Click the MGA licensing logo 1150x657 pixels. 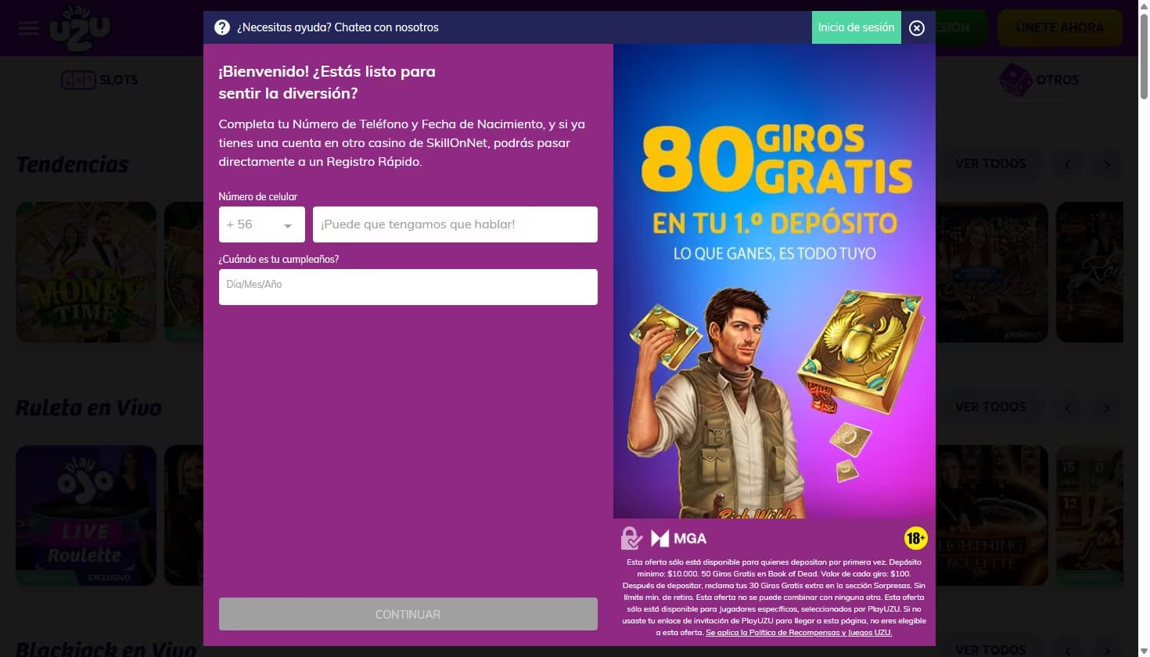(677, 538)
